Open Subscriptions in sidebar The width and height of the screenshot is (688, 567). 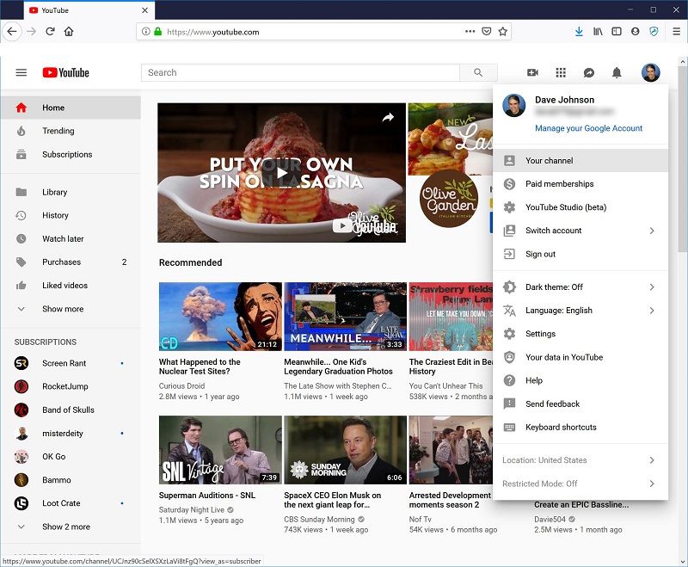tap(71, 155)
